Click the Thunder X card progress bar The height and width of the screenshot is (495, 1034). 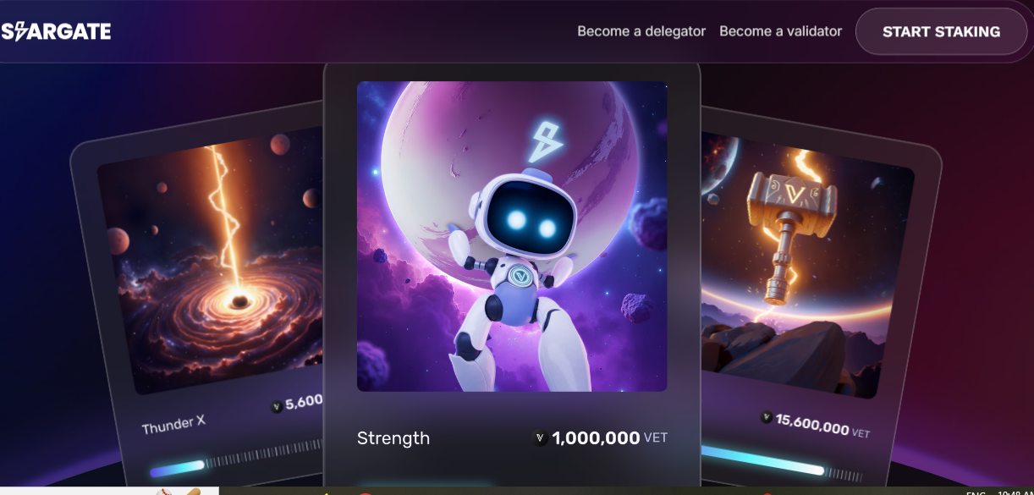coord(237,459)
